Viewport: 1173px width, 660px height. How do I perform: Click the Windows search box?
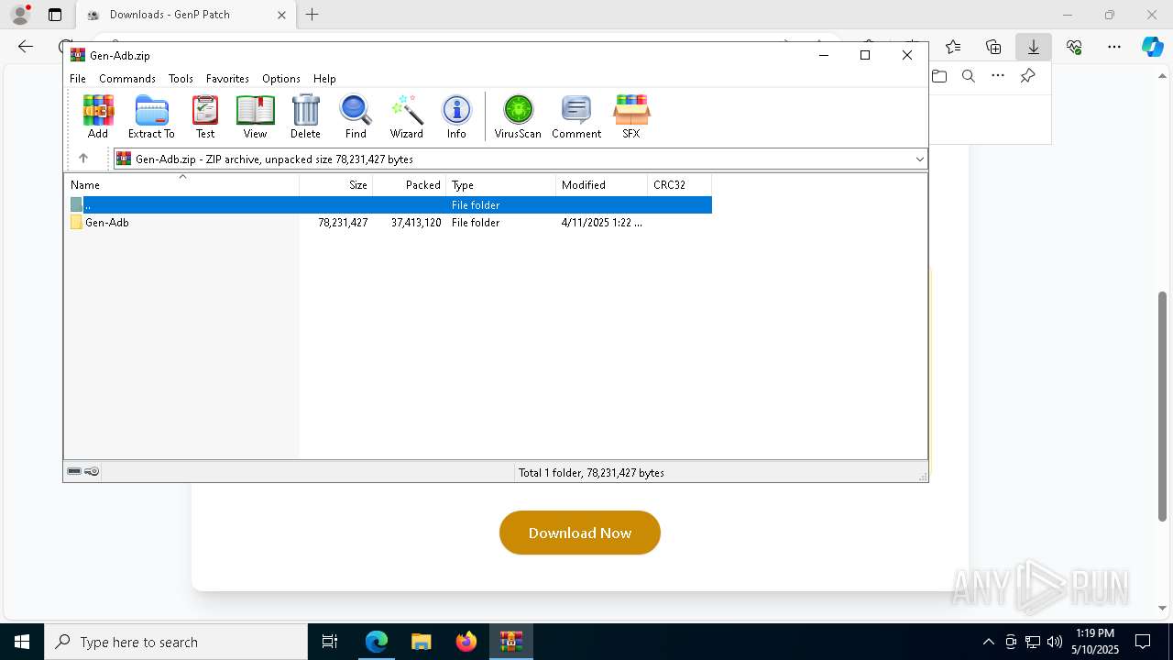point(176,642)
